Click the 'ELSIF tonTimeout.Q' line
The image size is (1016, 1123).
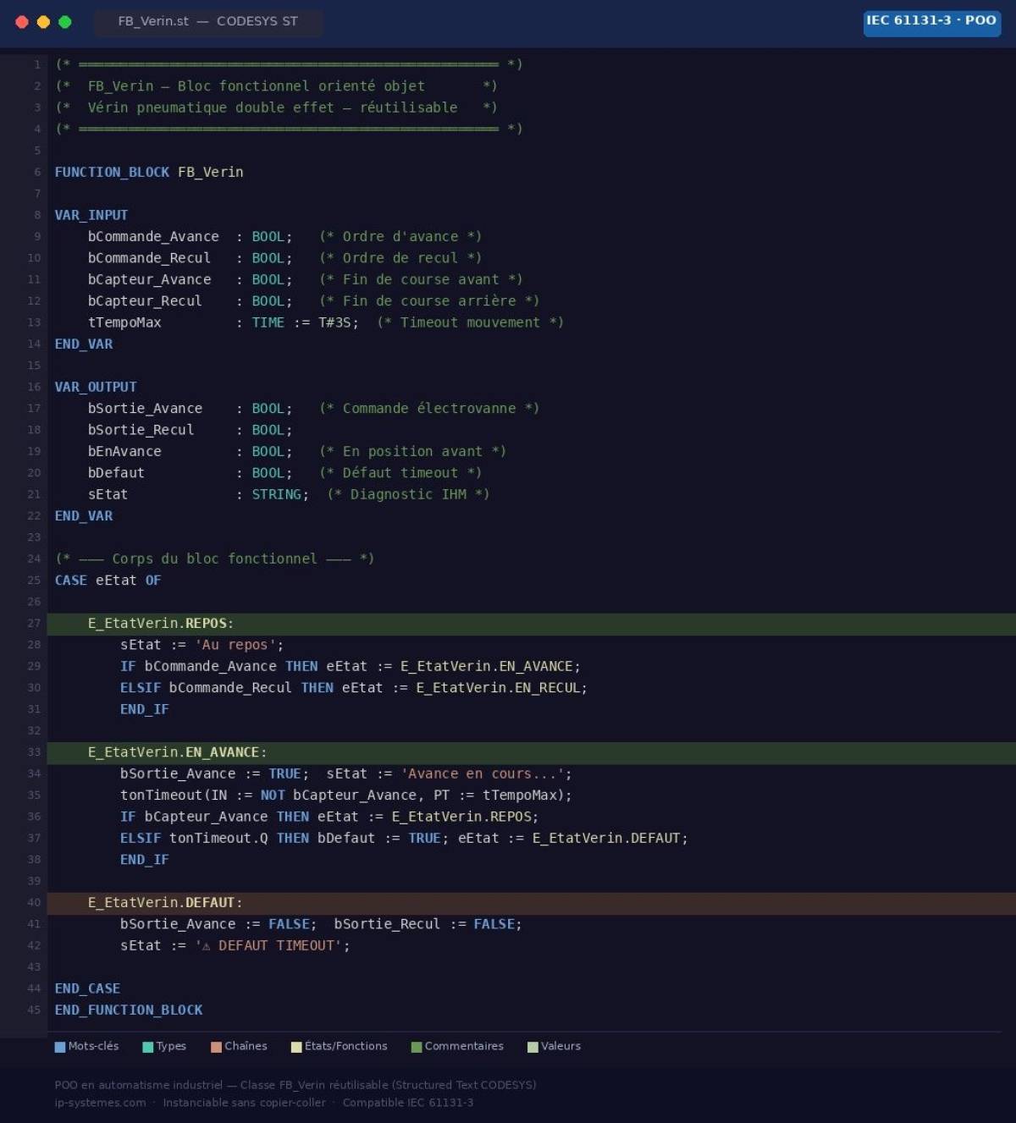click(x=404, y=838)
